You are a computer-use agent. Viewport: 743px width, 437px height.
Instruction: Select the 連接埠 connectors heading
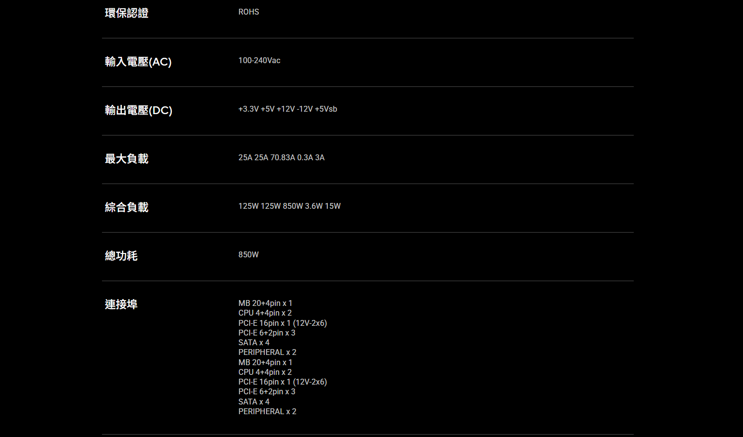pos(121,304)
